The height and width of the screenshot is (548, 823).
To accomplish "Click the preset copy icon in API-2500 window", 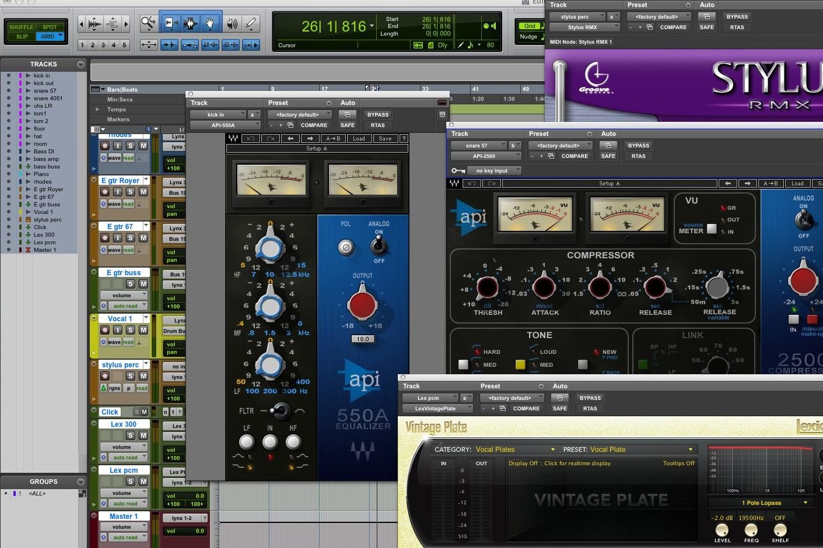I will (x=551, y=156).
